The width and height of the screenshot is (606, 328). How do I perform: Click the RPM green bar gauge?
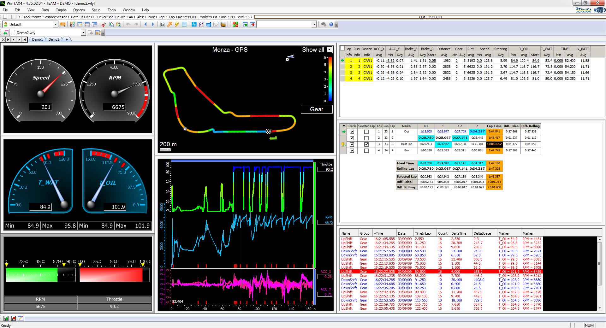(40, 275)
